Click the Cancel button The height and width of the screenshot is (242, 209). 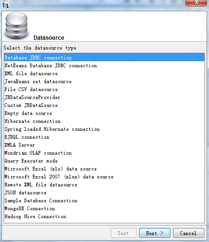coord(189,233)
